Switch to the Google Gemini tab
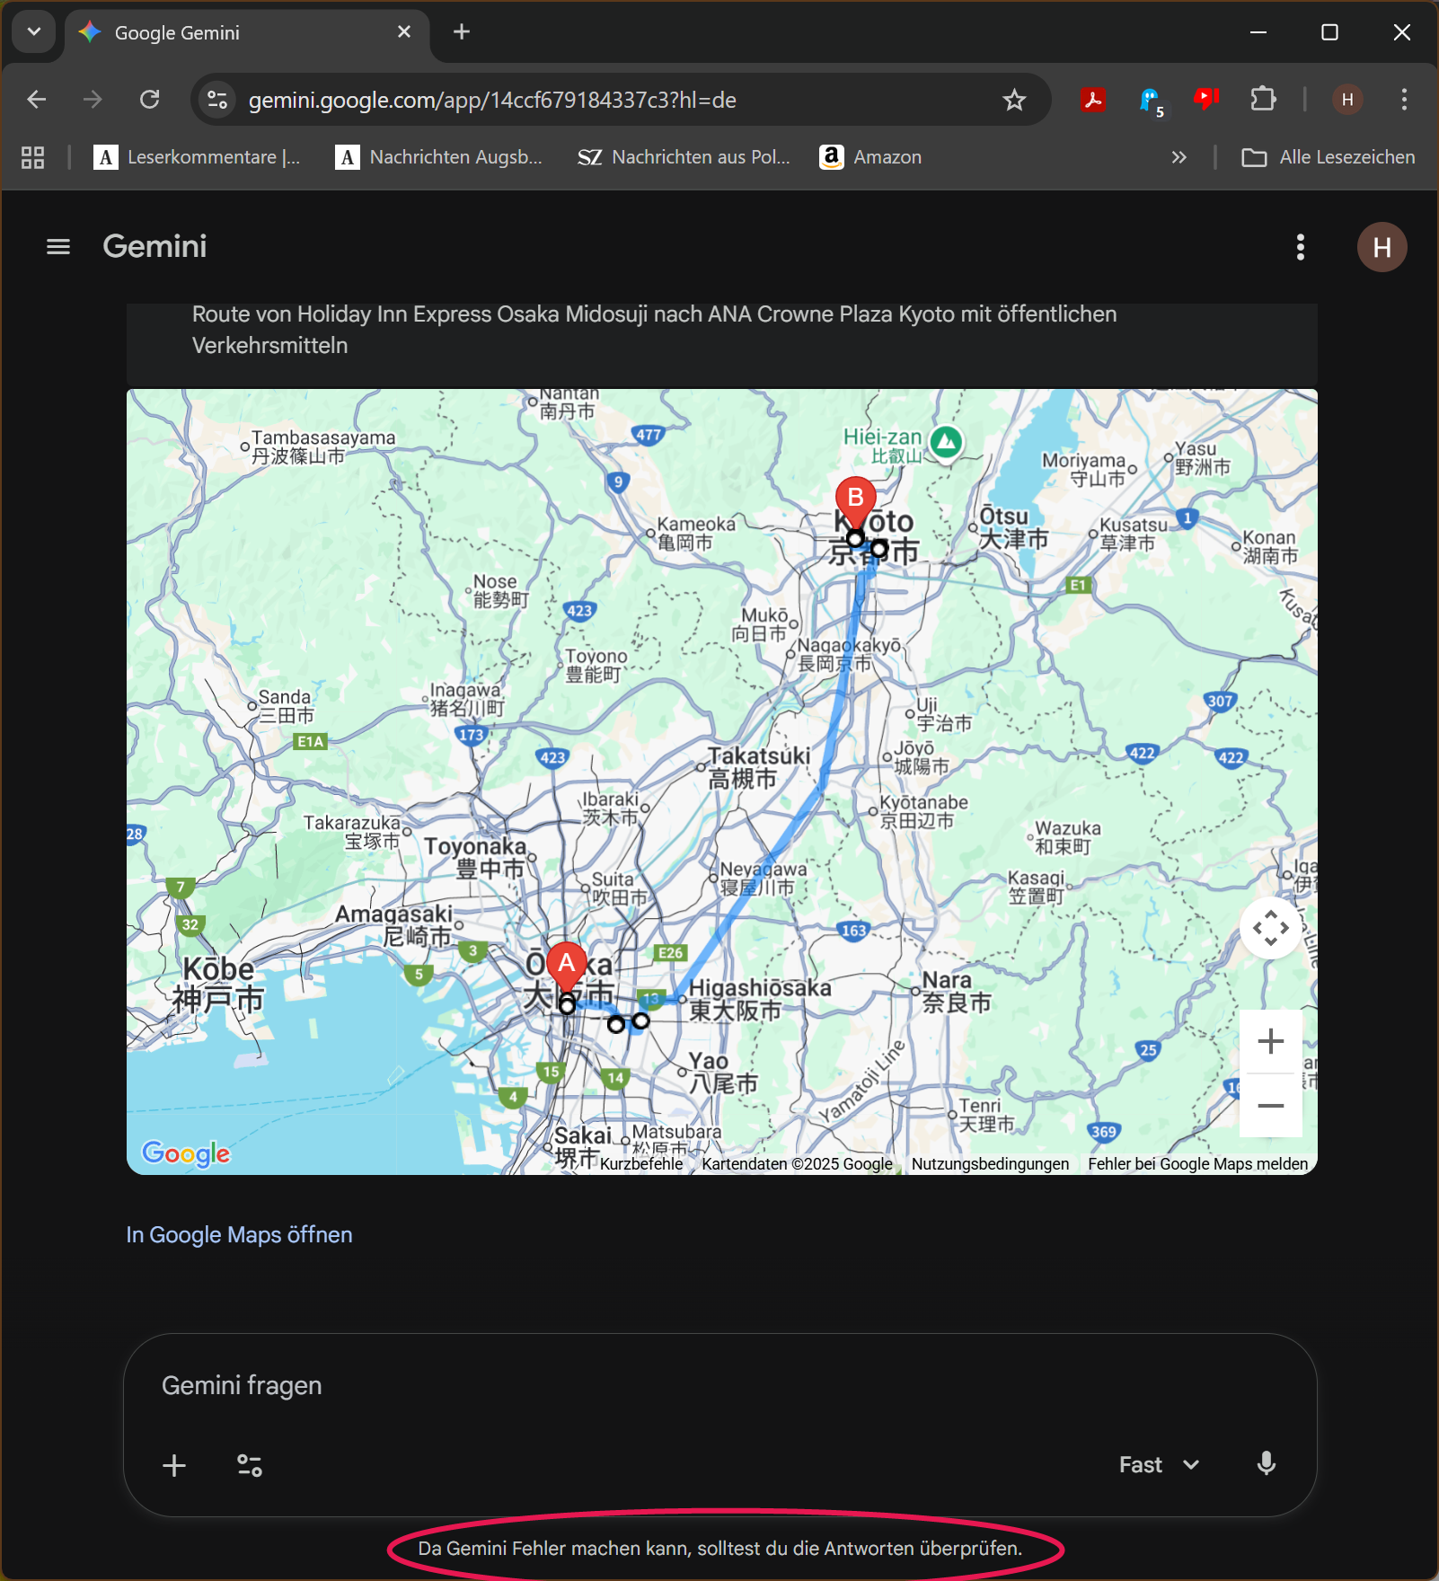 [x=234, y=33]
